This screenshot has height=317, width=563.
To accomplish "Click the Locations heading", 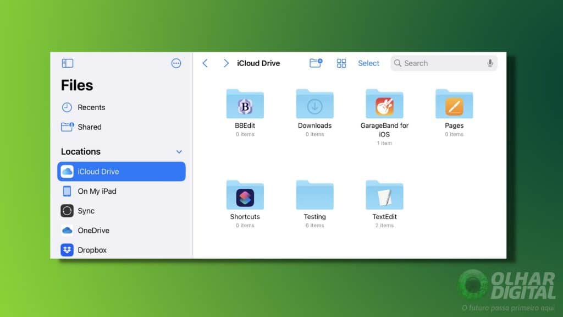I will tap(80, 151).
